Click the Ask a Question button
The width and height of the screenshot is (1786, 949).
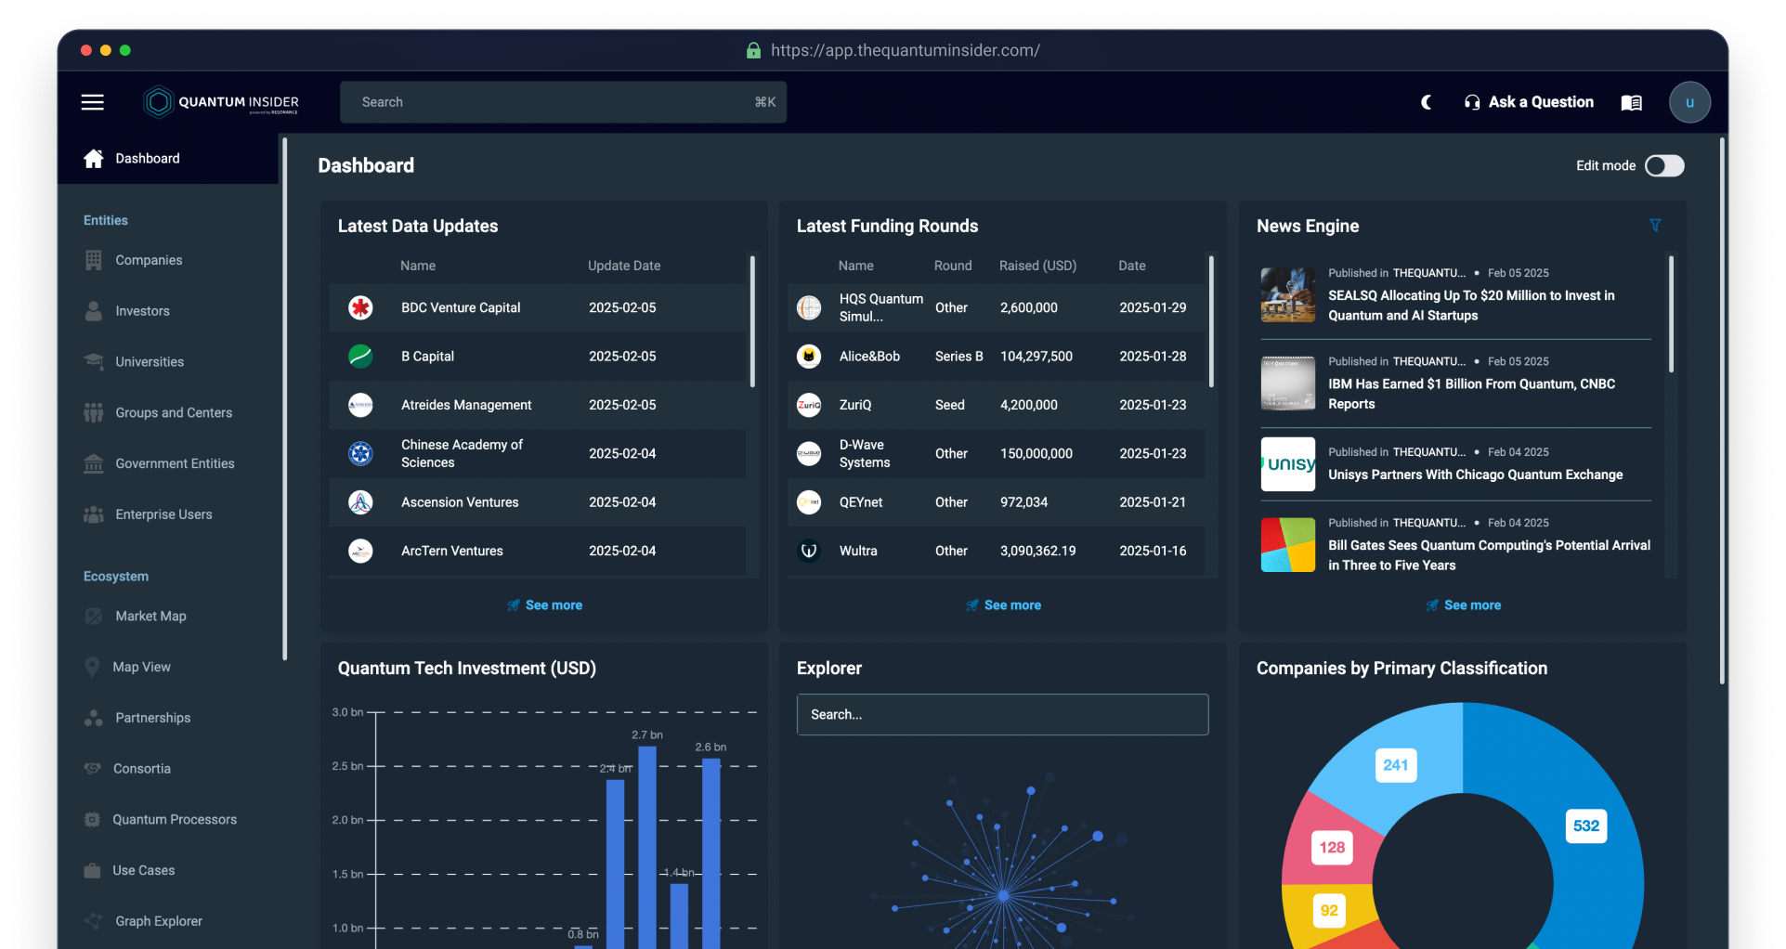[1529, 102]
